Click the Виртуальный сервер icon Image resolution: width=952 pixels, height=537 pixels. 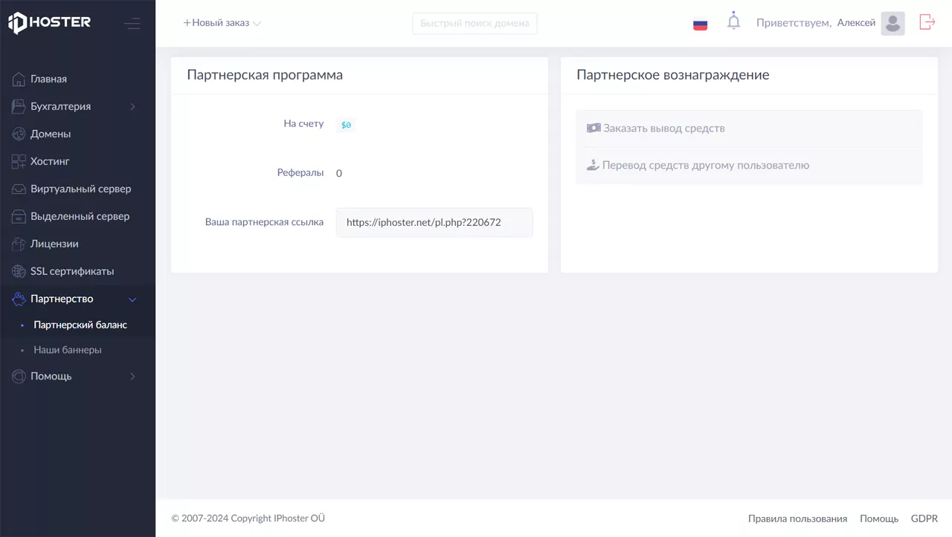click(19, 189)
